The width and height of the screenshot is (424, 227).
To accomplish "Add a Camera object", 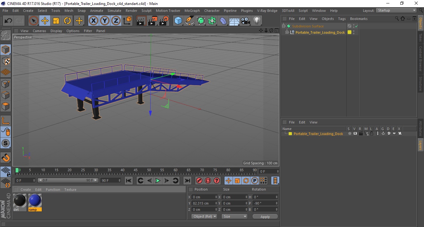I will [246, 21].
